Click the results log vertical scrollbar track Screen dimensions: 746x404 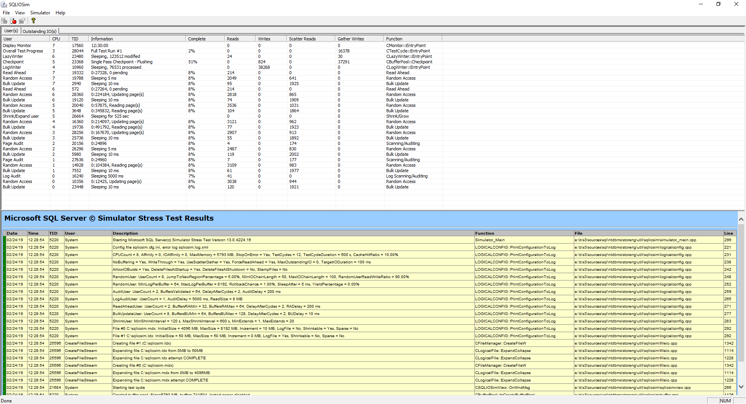(741, 303)
